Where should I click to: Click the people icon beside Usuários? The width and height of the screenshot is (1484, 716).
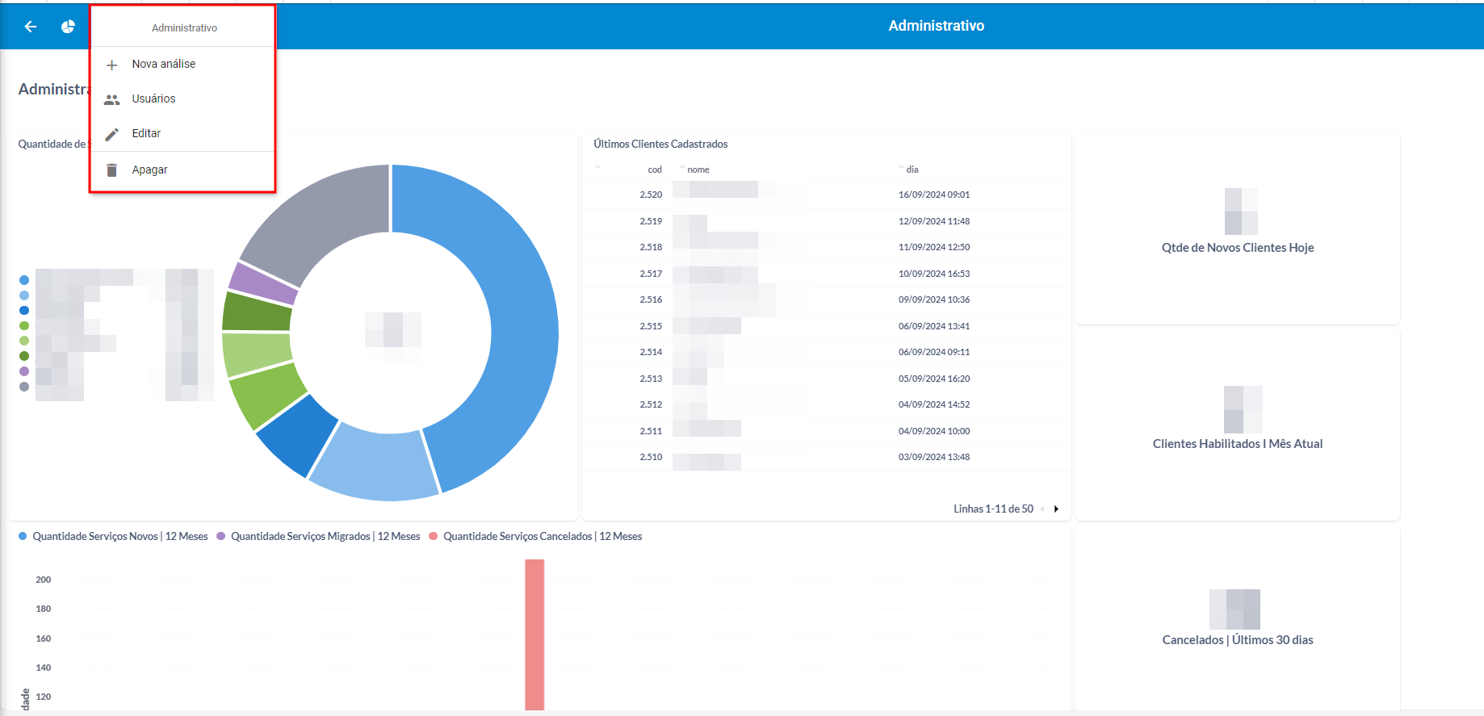pyautogui.click(x=112, y=99)
